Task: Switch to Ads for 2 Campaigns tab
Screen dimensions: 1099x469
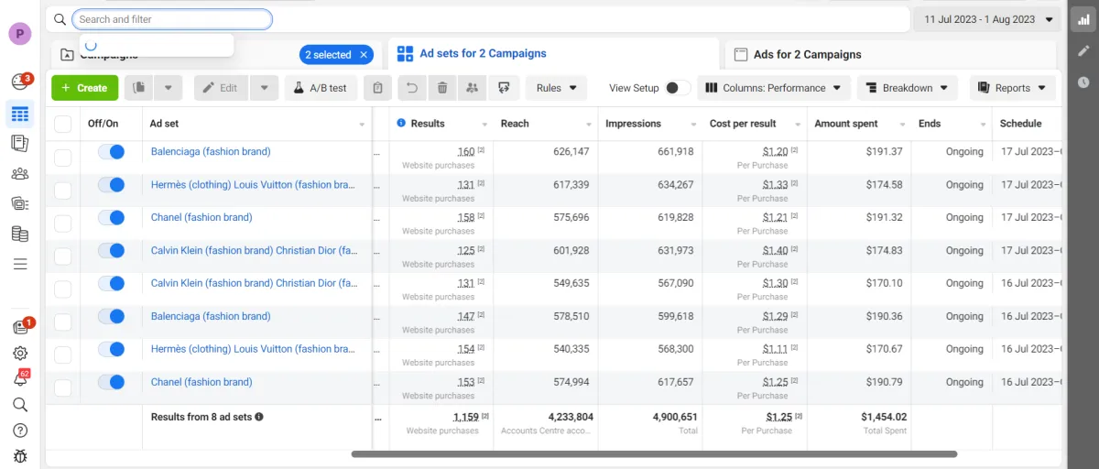Action: [807, 54]
